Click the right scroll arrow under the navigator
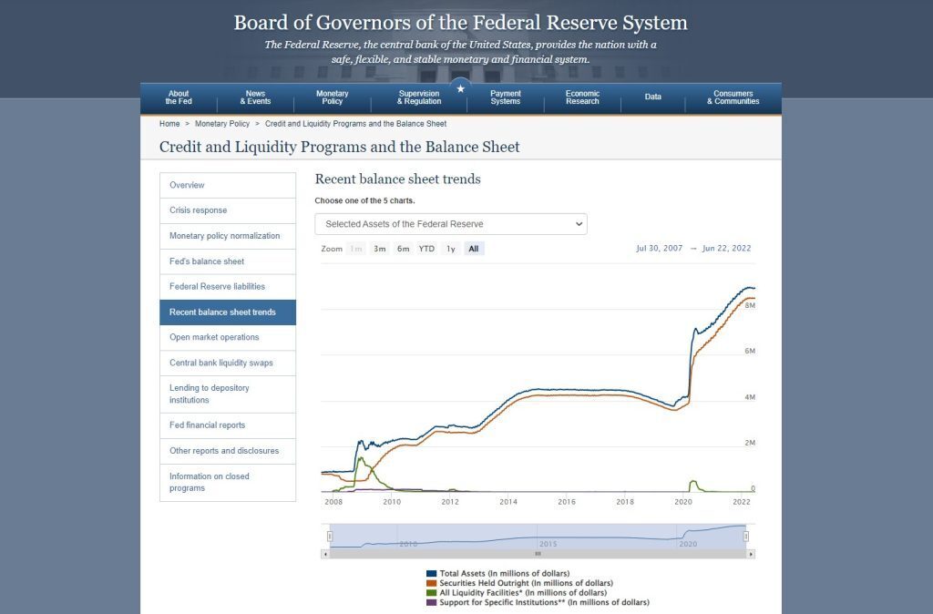The width and height of the screenshot is (933, 614). click(751, 554)
